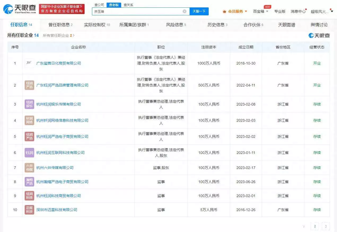This screenshot has height=232, width=337.
Task: Open the 实际控制权 tab
Action: pyautogui.click(x=97, y=25)
